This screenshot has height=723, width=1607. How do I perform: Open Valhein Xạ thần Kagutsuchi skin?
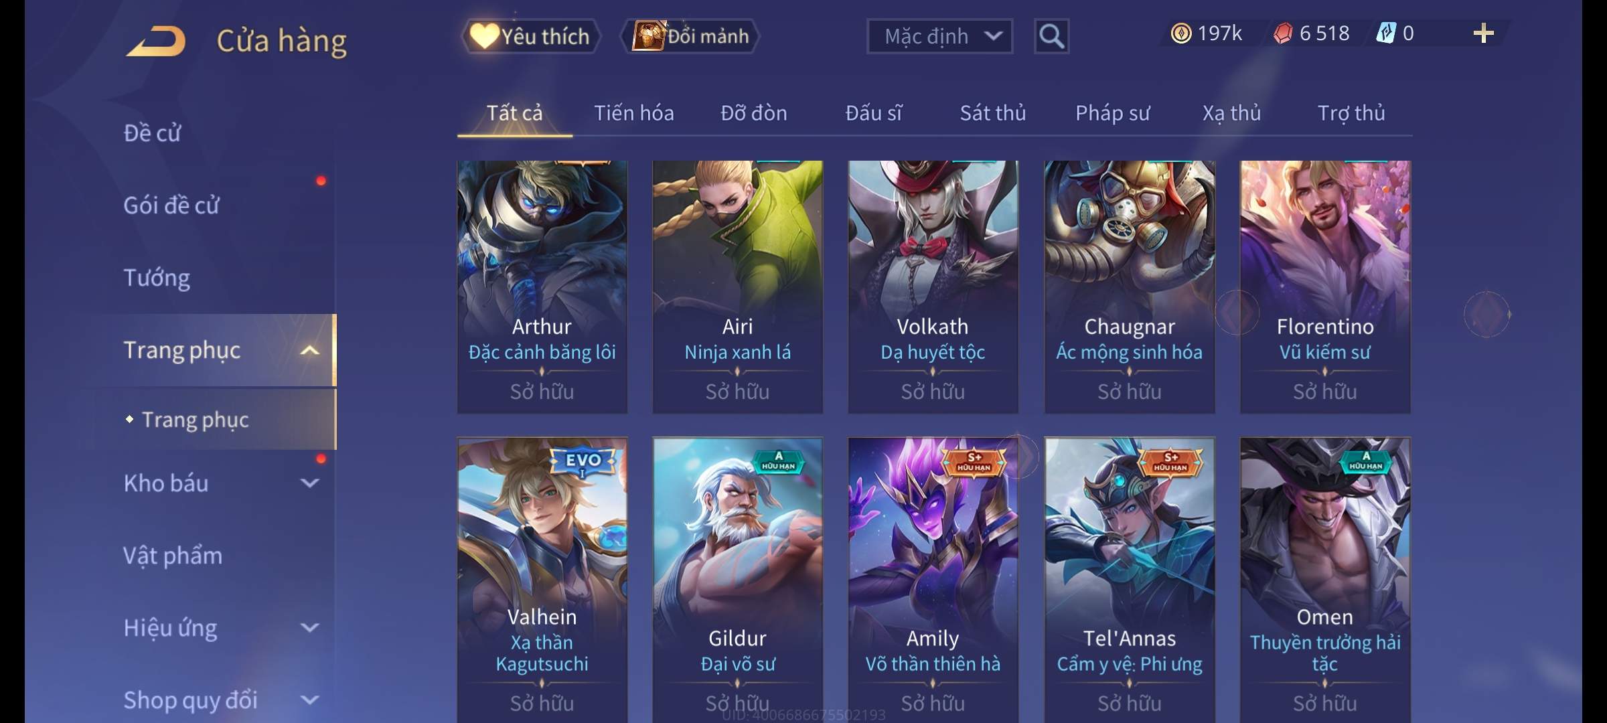[542, 580]
